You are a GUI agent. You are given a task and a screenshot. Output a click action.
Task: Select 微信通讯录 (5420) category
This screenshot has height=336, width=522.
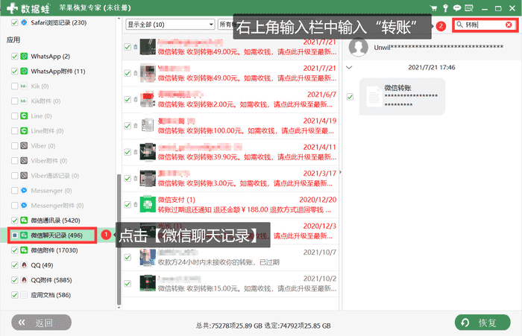click(56, 221)
